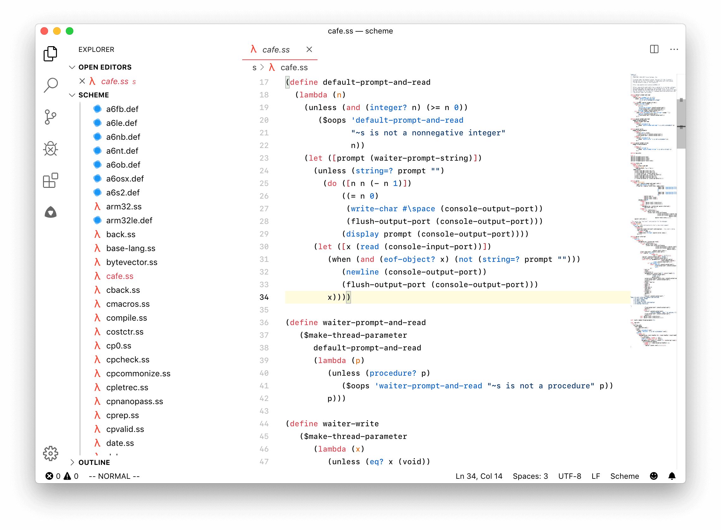Open the Search panel
721x530 pixels.
[50, 85]
